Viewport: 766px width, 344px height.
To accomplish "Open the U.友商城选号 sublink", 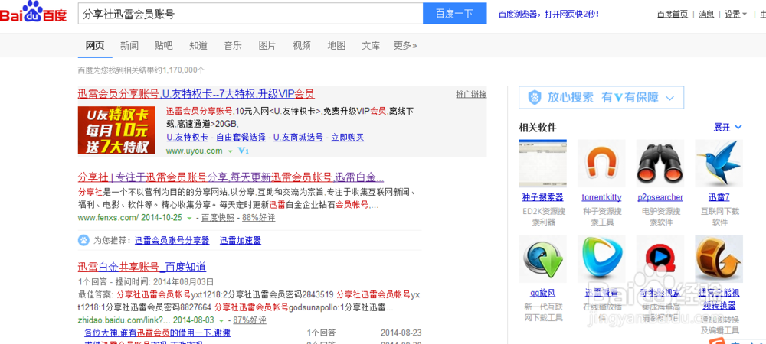I will (298, 138).
